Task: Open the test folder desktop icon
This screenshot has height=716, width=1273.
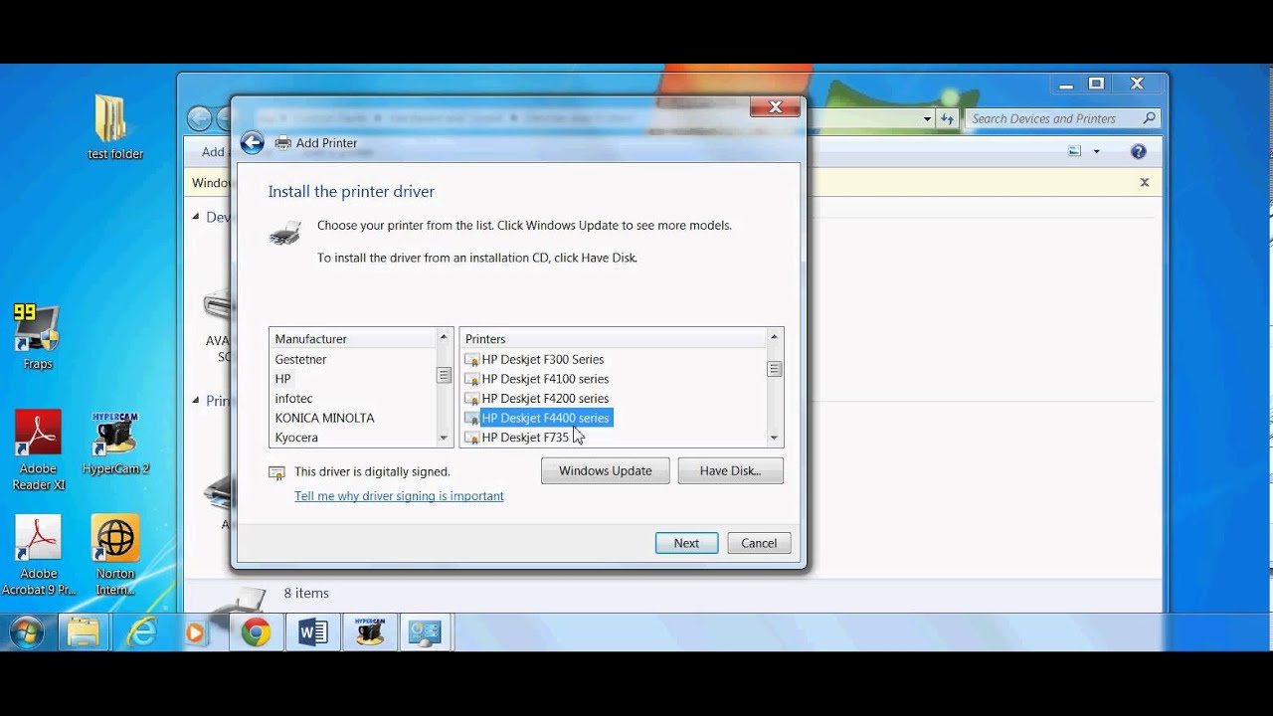Action: 114,128
